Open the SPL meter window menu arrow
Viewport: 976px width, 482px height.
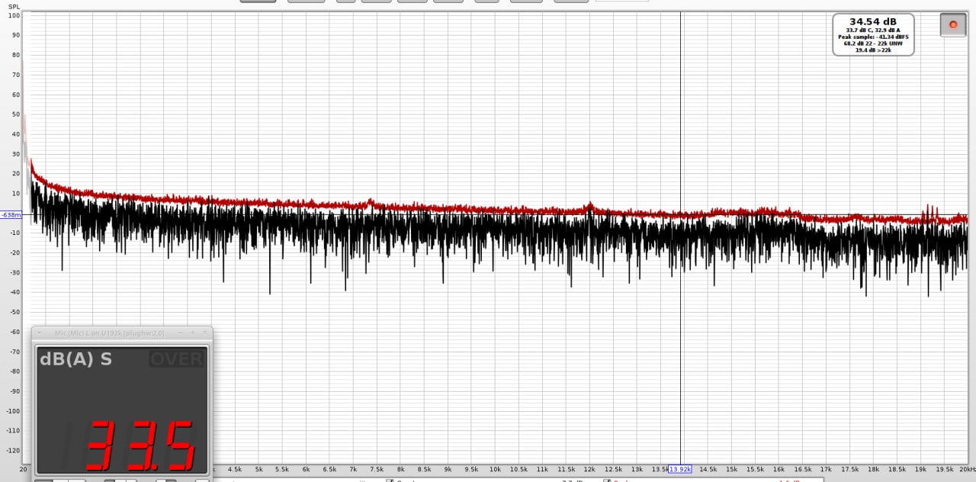click(x=40, y=333)
